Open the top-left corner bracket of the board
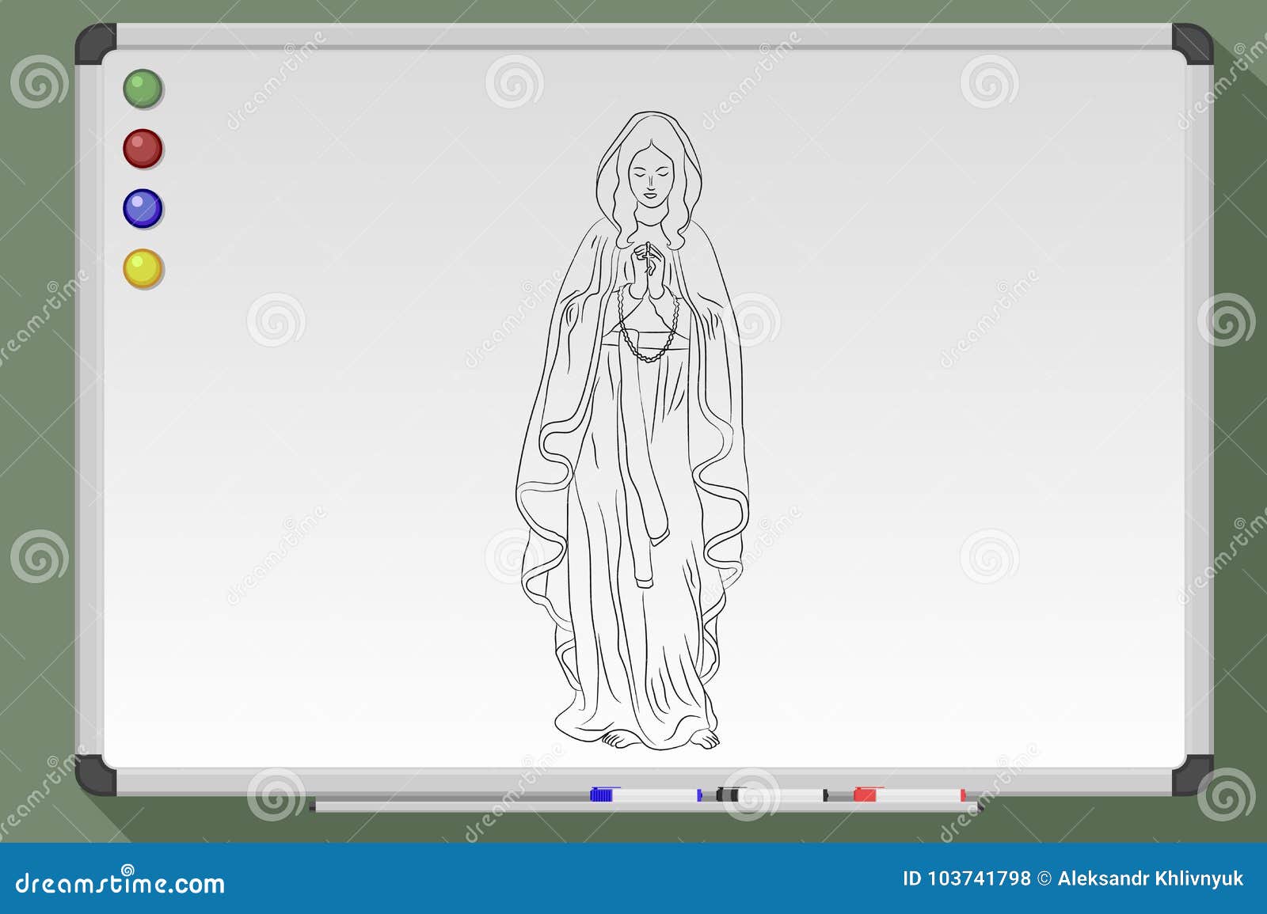The height and width of the screenshot is (914, 1267). pyautogui.click(x=95, y=45)
